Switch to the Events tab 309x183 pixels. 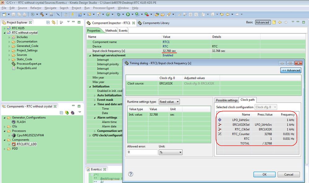point(123,31)
